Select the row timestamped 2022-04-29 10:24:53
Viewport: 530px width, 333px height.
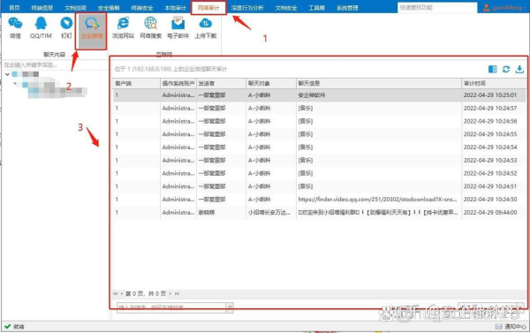(x=320, y=160)
